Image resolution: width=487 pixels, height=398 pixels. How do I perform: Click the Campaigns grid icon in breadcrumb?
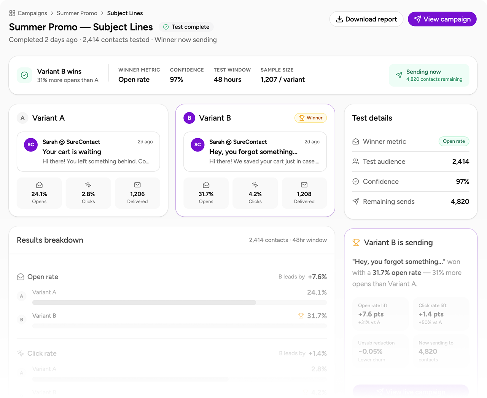[x=12, y=13]
